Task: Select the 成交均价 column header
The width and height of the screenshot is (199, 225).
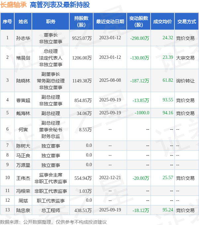Action: [x=163, y=22]
